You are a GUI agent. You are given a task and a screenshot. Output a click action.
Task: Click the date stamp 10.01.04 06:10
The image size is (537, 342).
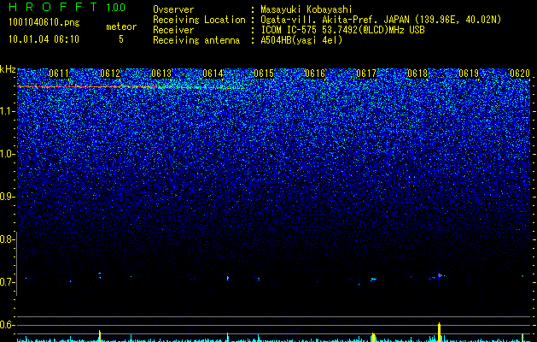pyautogui.click(x=44, y=39)
